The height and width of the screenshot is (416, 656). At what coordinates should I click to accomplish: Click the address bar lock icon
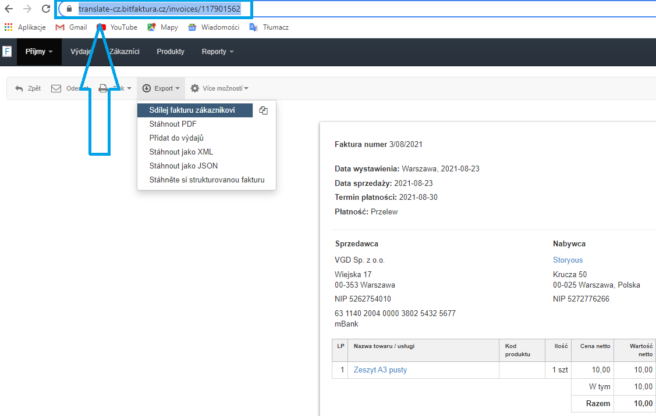click(69, 9)
